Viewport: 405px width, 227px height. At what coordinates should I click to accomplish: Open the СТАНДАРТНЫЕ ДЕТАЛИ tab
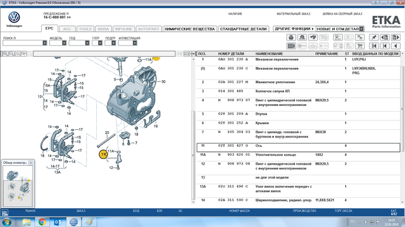click(243, 29)
